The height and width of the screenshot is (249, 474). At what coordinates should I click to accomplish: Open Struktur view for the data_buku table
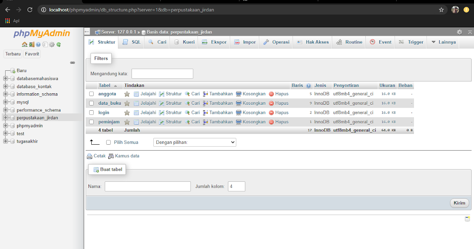[x=173, y=103]
